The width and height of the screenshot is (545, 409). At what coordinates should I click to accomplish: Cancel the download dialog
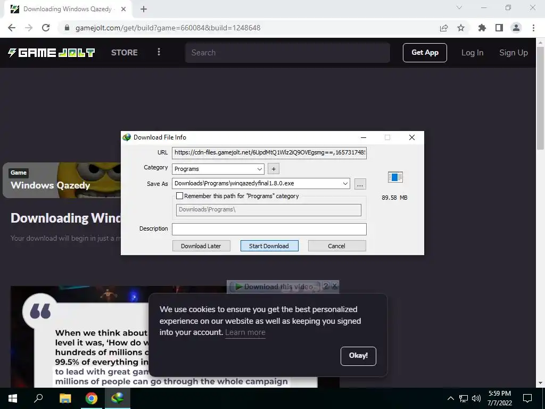click(x=337, y=246)
